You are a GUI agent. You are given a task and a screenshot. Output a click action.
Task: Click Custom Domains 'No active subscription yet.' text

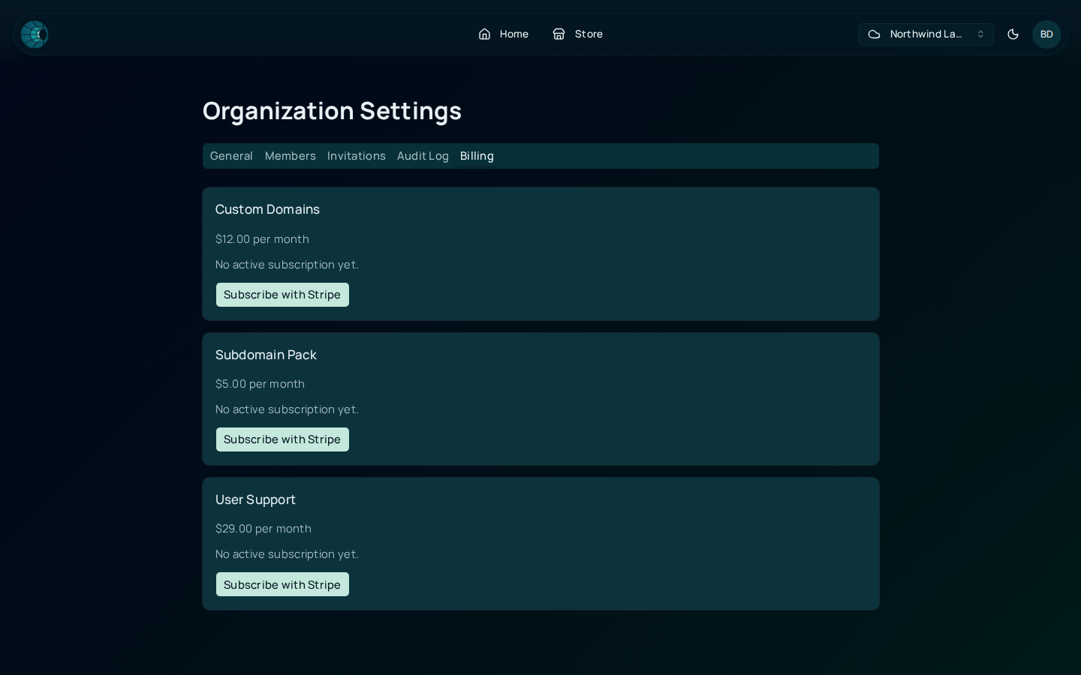tap(287, 265)
